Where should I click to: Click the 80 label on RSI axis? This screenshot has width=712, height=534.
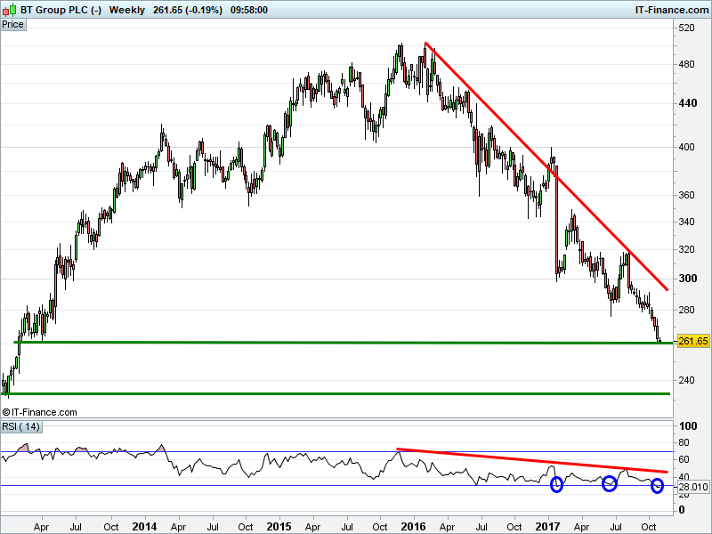(684, 442)
